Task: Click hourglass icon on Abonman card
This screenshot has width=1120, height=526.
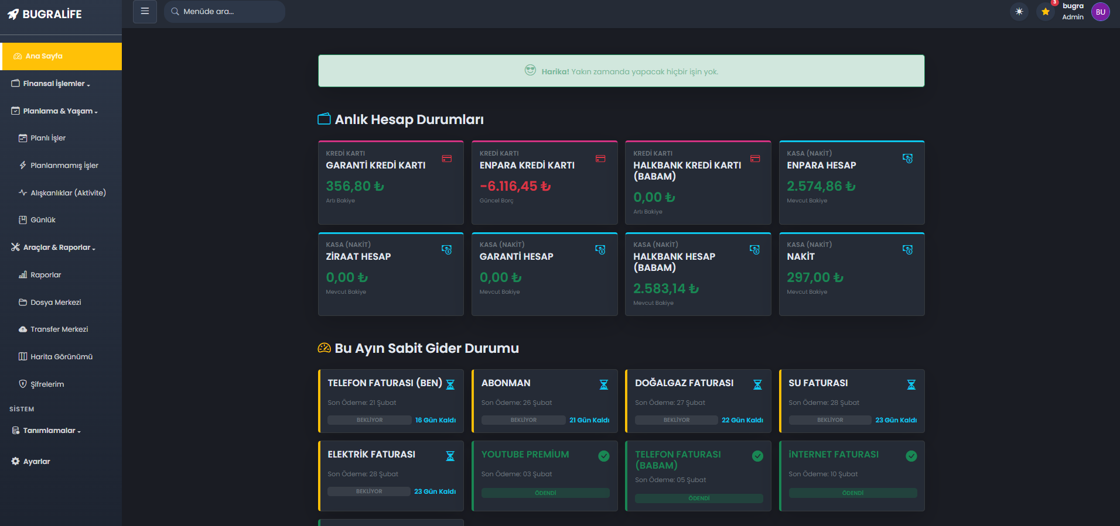Action: tap(603, 384)
